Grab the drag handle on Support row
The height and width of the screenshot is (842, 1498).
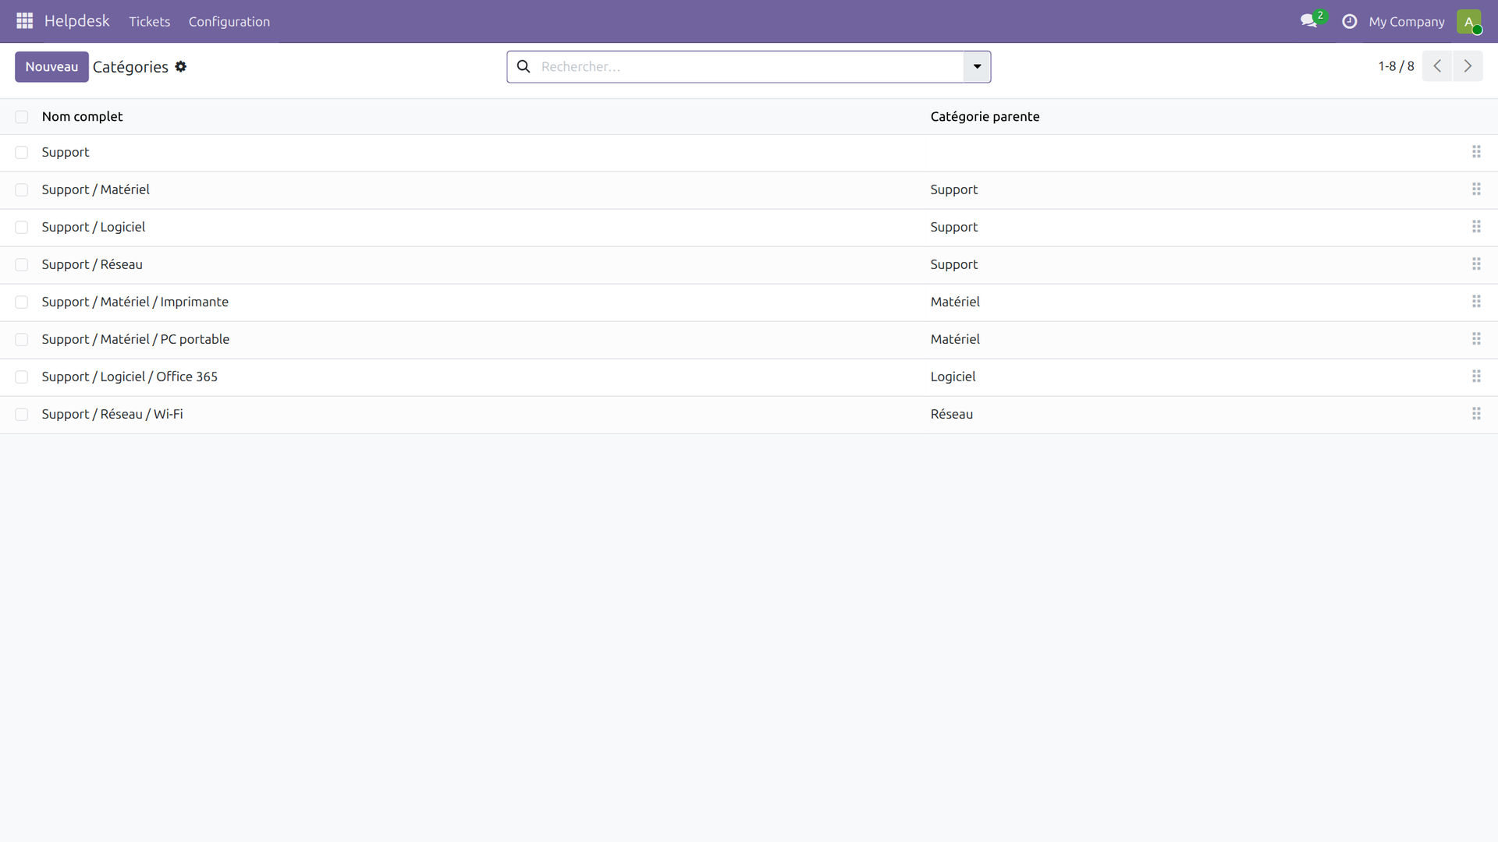pyautogui.click(x=1476, y=152)
